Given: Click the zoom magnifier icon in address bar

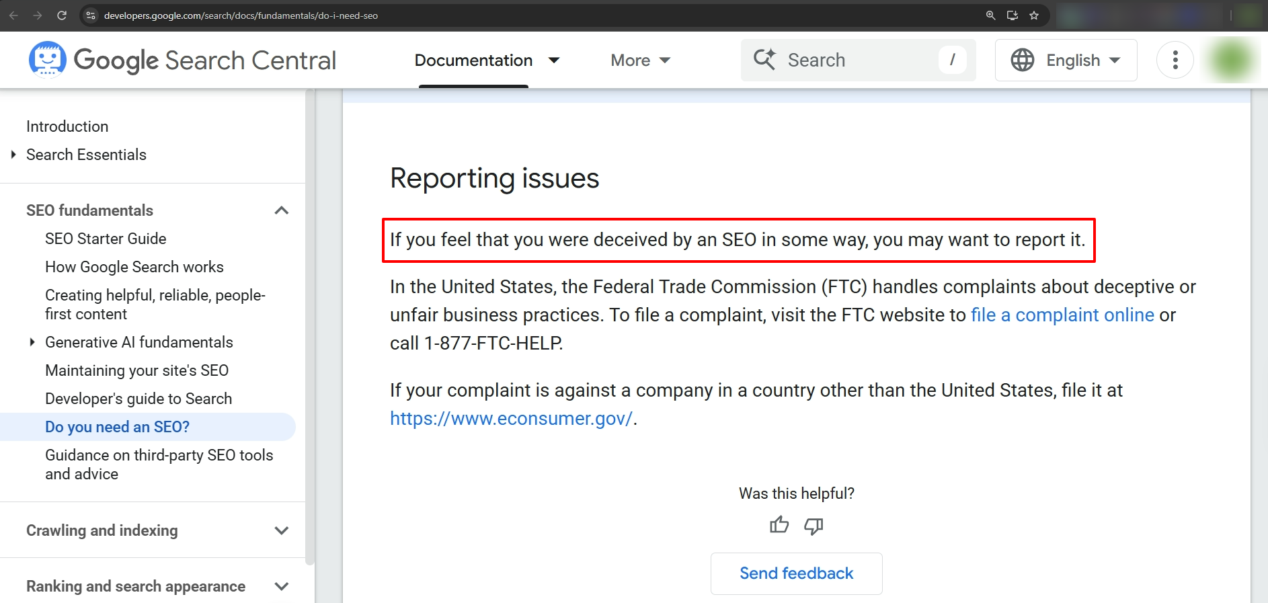Looking at the screenshot, I should 990,15.
